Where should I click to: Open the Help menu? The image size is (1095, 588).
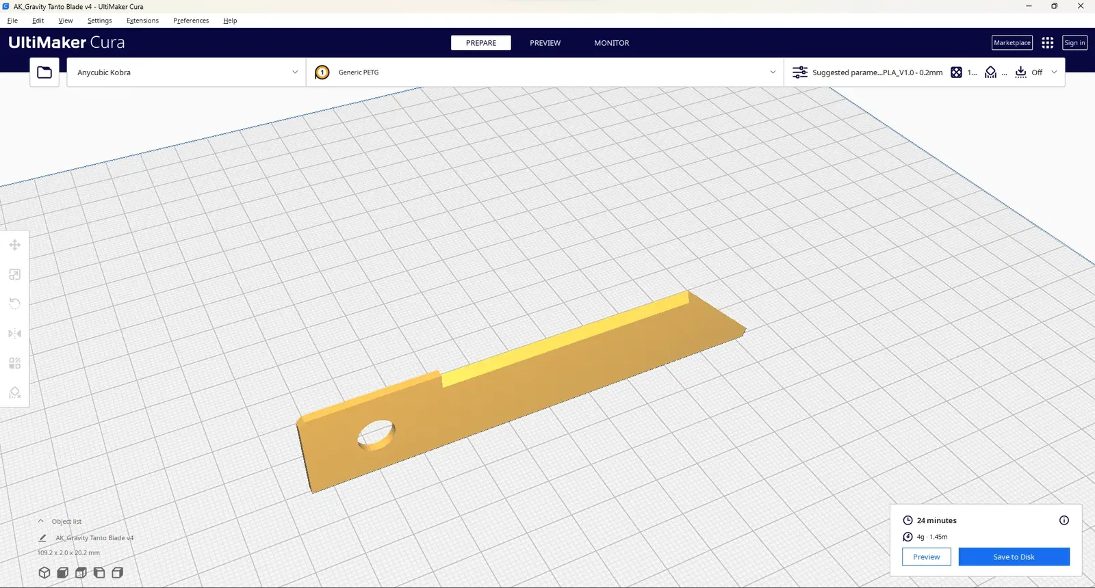point(230,21)
